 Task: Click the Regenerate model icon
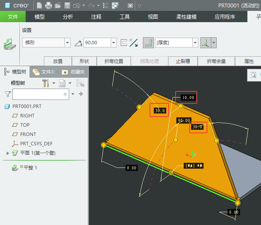[106, 5]
